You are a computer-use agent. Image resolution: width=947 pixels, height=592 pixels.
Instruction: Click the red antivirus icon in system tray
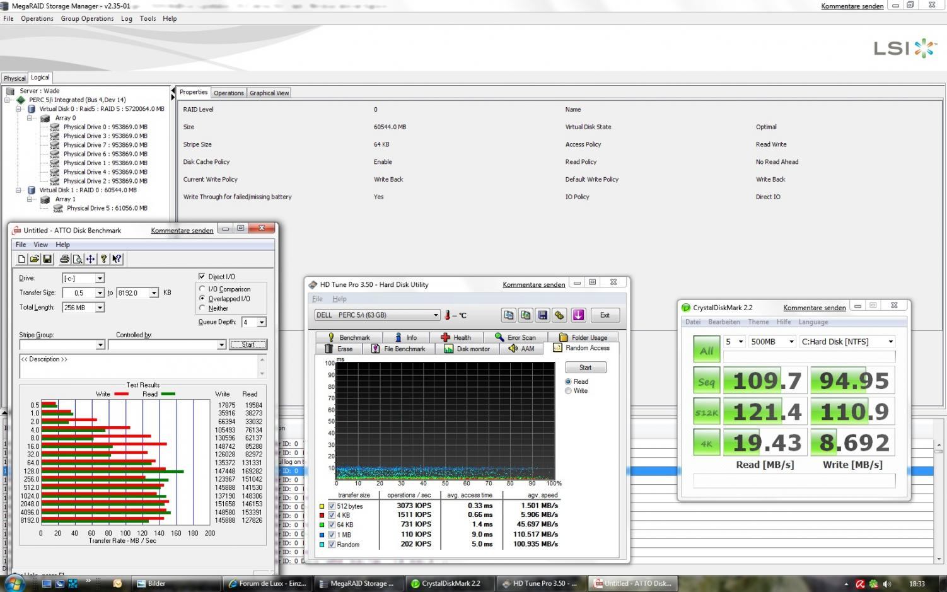pyautogui.click(x=860, y=584)
